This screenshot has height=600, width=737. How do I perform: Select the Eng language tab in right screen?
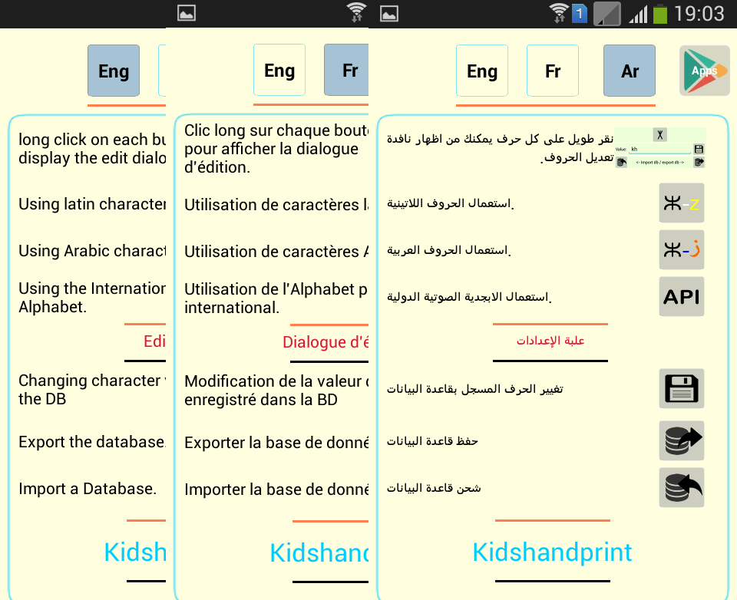pos(482,71)
